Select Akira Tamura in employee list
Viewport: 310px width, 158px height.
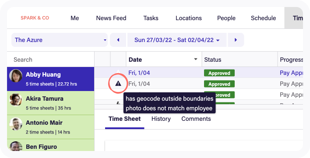pos(51,103)
